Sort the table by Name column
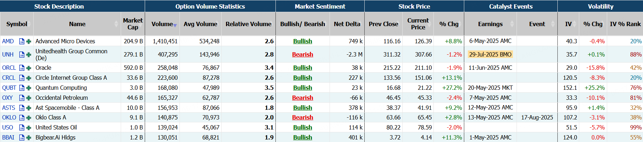 coord(77,24)
